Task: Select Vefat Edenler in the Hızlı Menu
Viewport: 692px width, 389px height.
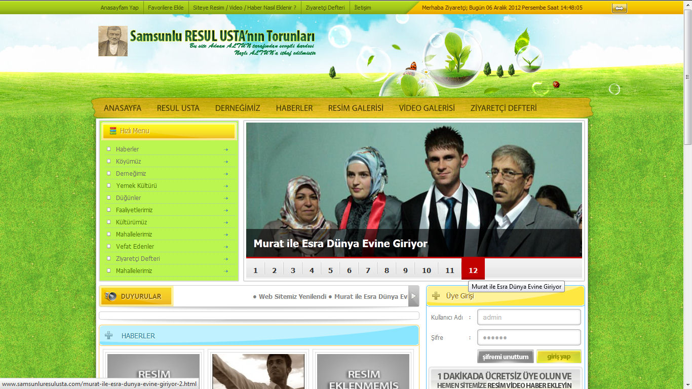Action: tap(135, 247)
